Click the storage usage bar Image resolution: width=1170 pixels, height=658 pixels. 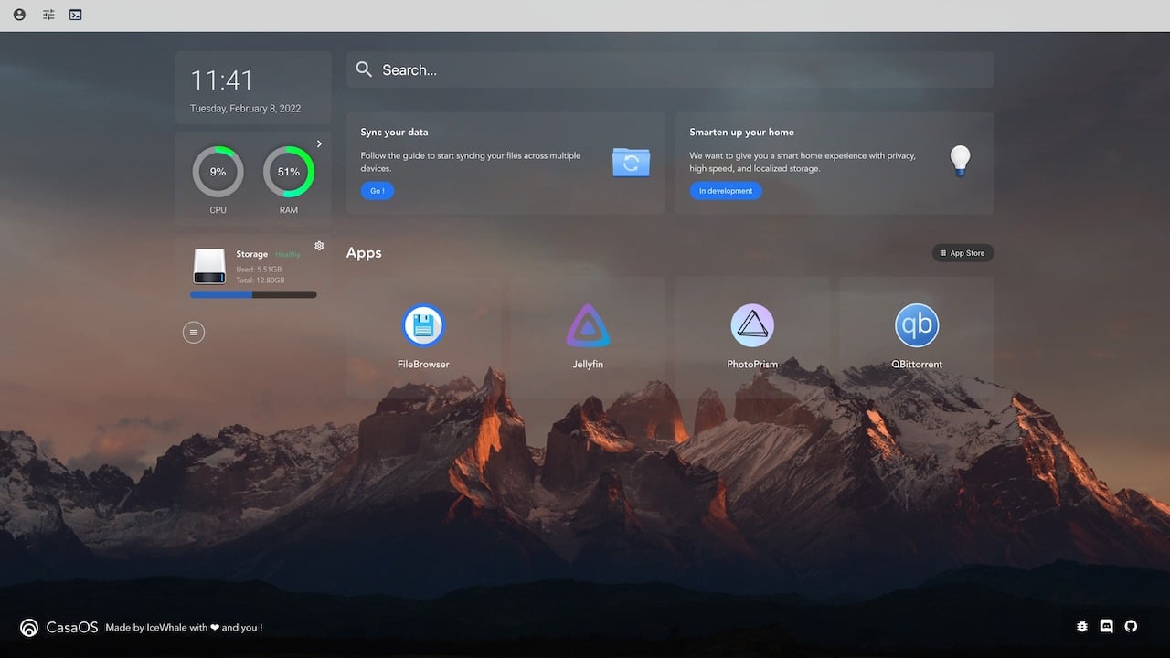pyautogui.click(x=253, y=294)
